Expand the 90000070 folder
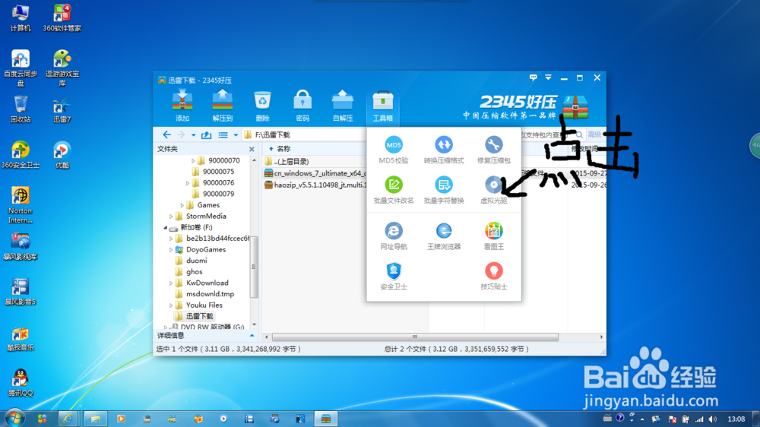Image resolution: width=760 pixels, height=427 pixels. pos(193,160)
